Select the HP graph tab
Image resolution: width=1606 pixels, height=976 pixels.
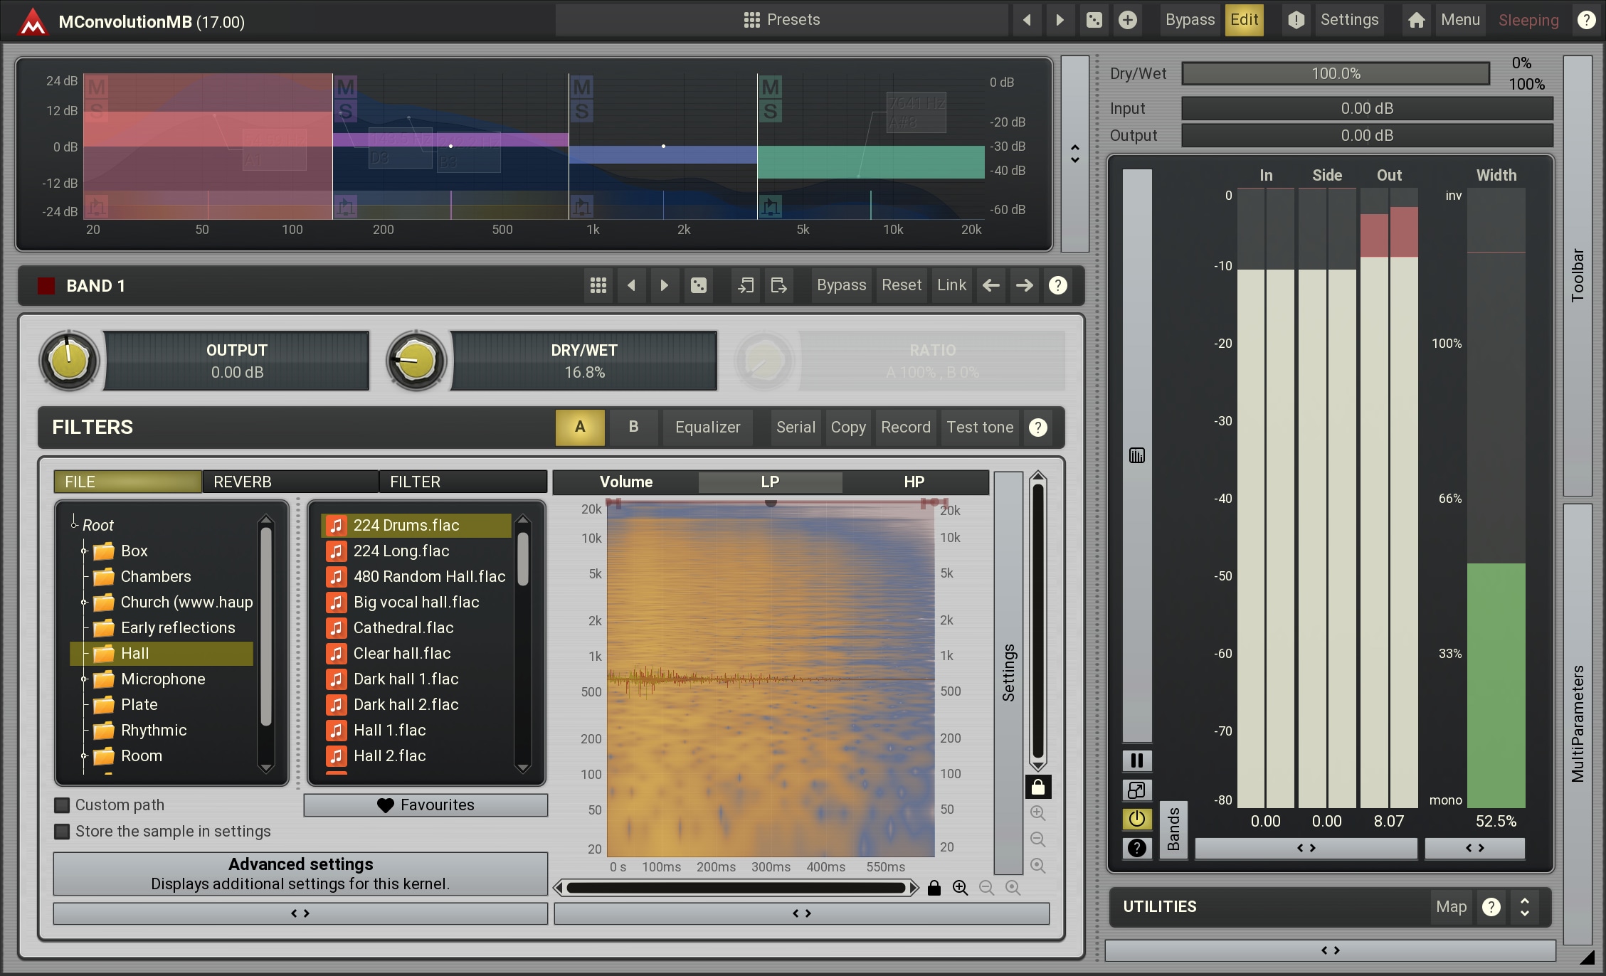[914, 482]
